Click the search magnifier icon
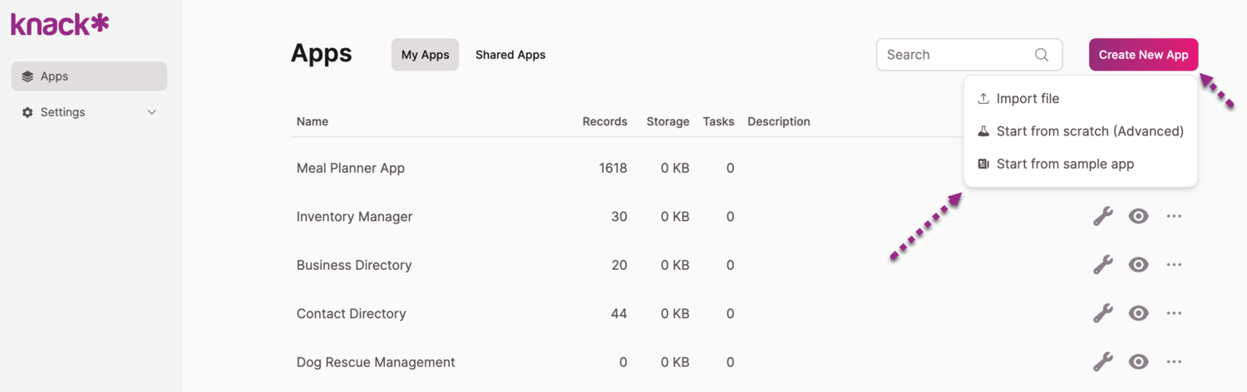This screenshot has height=392, width=1247. 1042,55
